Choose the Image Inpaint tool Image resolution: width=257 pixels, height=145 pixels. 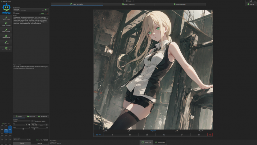click(x=6, y=36)
